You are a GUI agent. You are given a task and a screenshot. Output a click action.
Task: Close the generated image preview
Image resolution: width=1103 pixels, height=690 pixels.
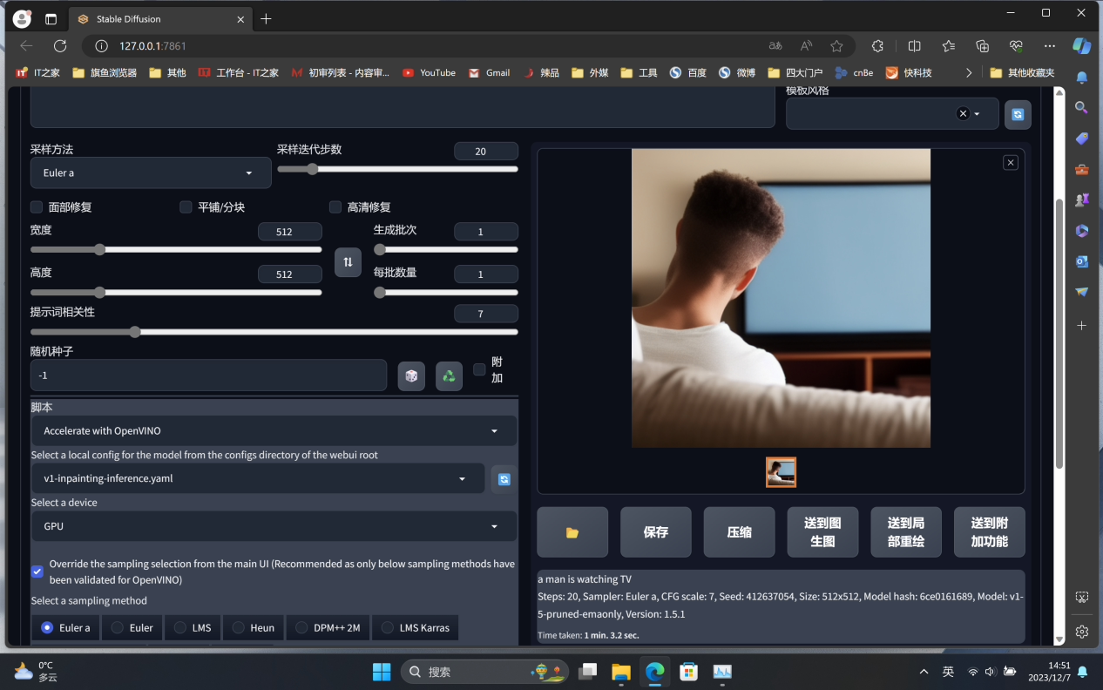[x=1010, y=162]
